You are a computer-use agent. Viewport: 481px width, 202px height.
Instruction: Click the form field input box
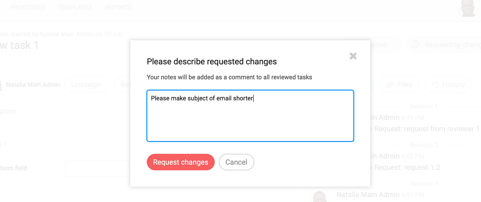pos(98,168)
